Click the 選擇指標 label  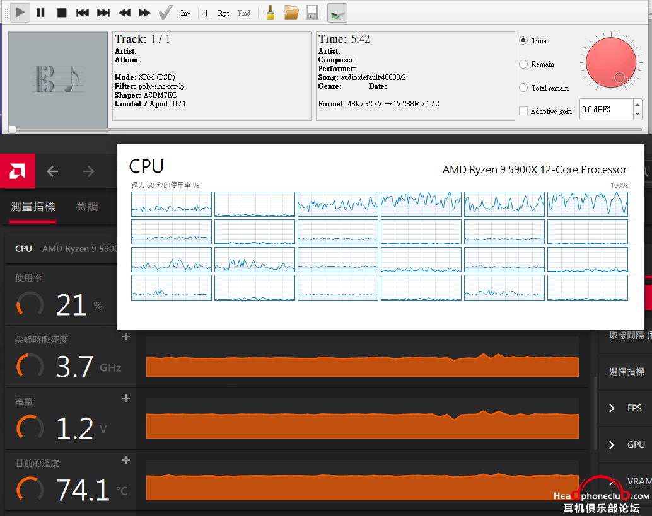627,372
